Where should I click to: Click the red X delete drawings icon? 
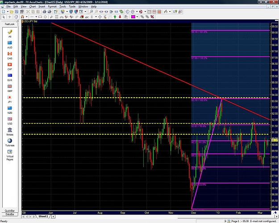[152, 17]
